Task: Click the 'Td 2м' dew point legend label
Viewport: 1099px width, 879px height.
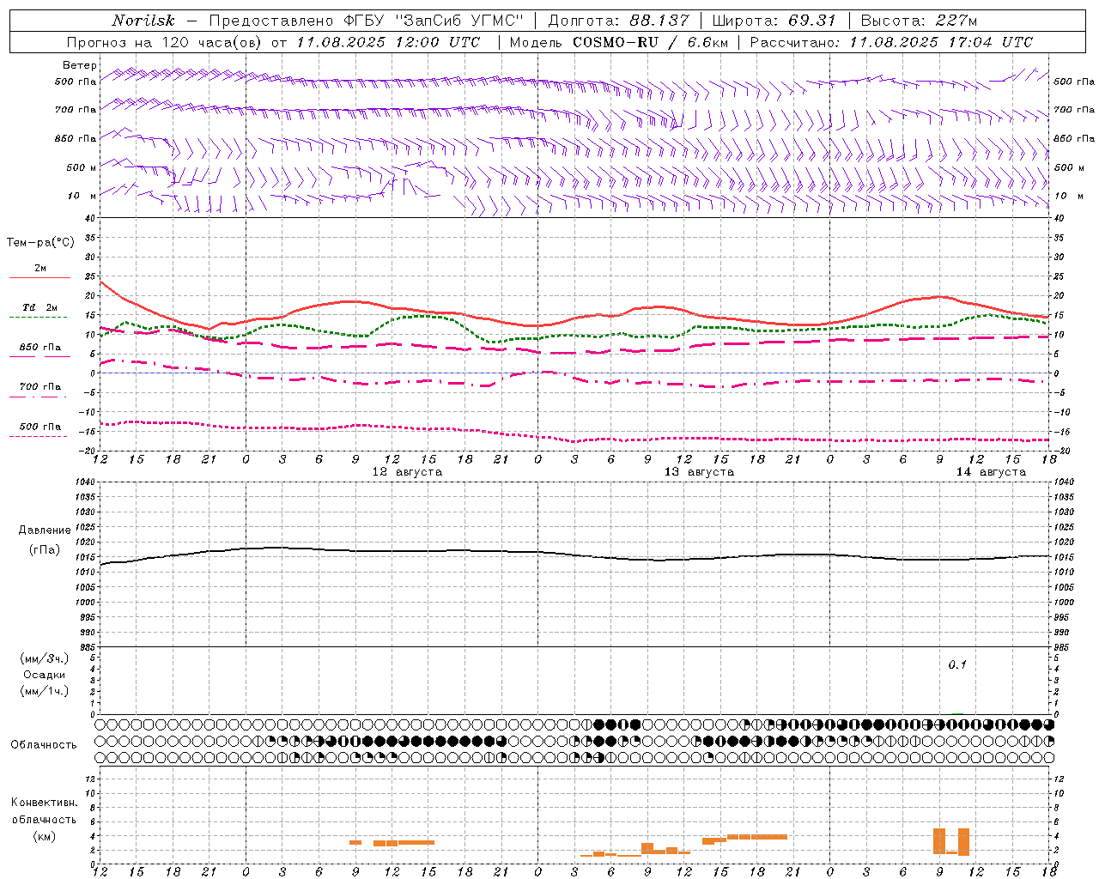Action: 40,307
